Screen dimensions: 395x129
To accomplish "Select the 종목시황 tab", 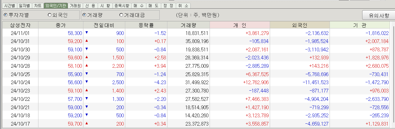I will tap(122, 6).
